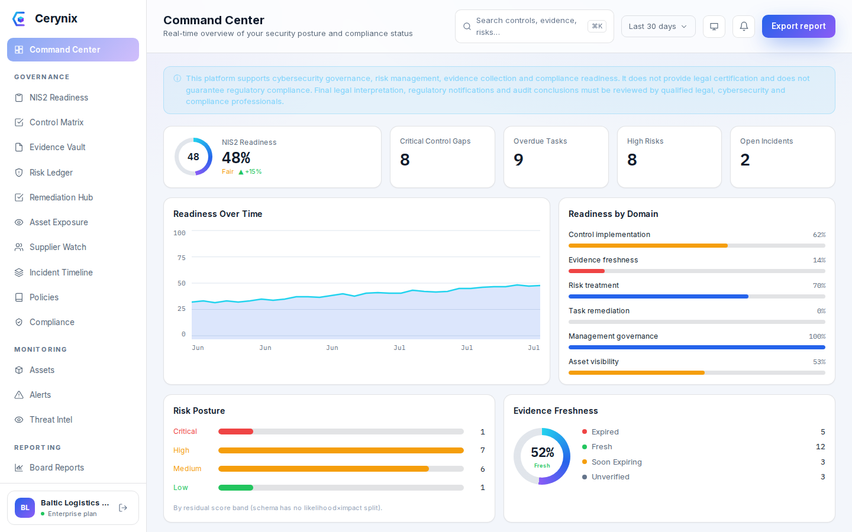Click the Cerynix logo icon
The image size is (852, 532).
click(19, 19)
